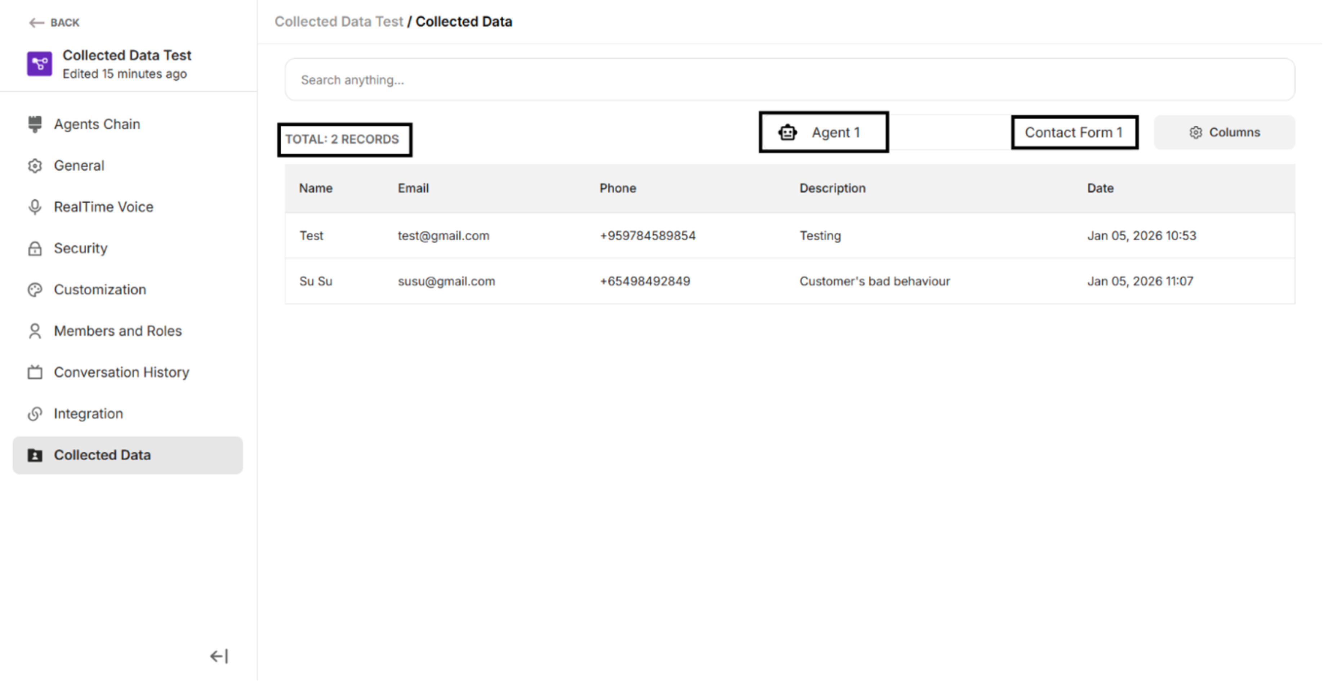Image resolution: width=1333 pixels, height=681 pixels.
Task: Click the BACK button
Action: (x=54, y=22)
